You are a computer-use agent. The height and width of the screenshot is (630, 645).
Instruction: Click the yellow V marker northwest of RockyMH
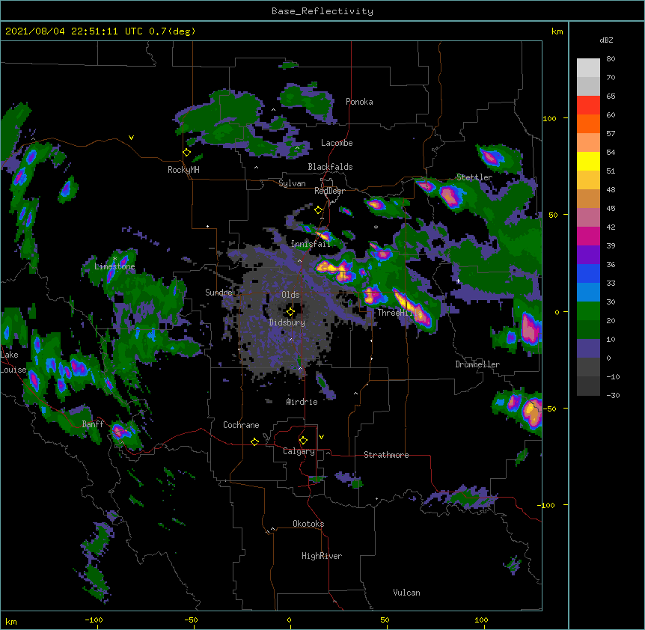131,138
